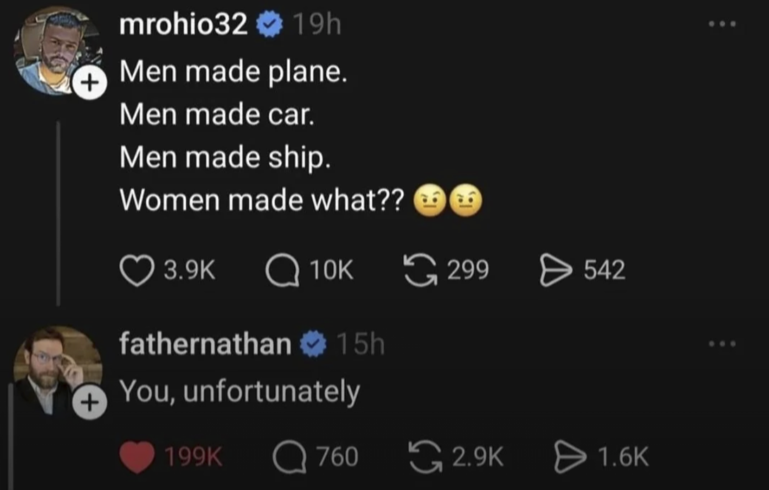
Task: Follow fathernathan using the plus badge
Action: point(89,403)
